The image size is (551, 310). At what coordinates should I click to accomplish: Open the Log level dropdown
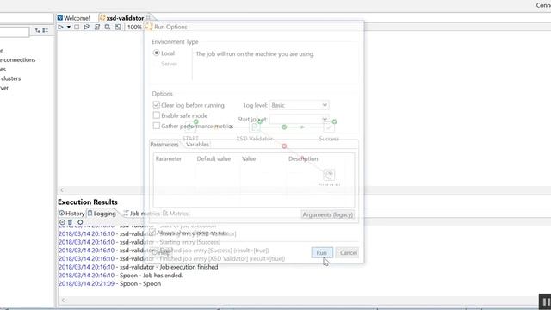(x=299, y=105)
